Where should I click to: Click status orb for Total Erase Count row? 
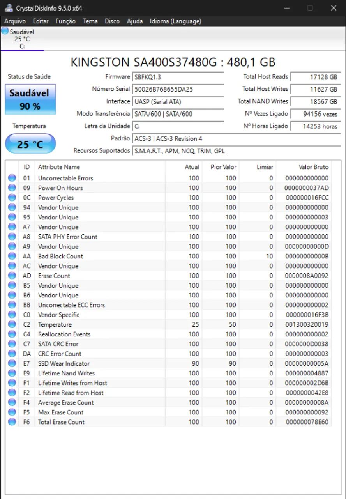[x=12, y=422]
